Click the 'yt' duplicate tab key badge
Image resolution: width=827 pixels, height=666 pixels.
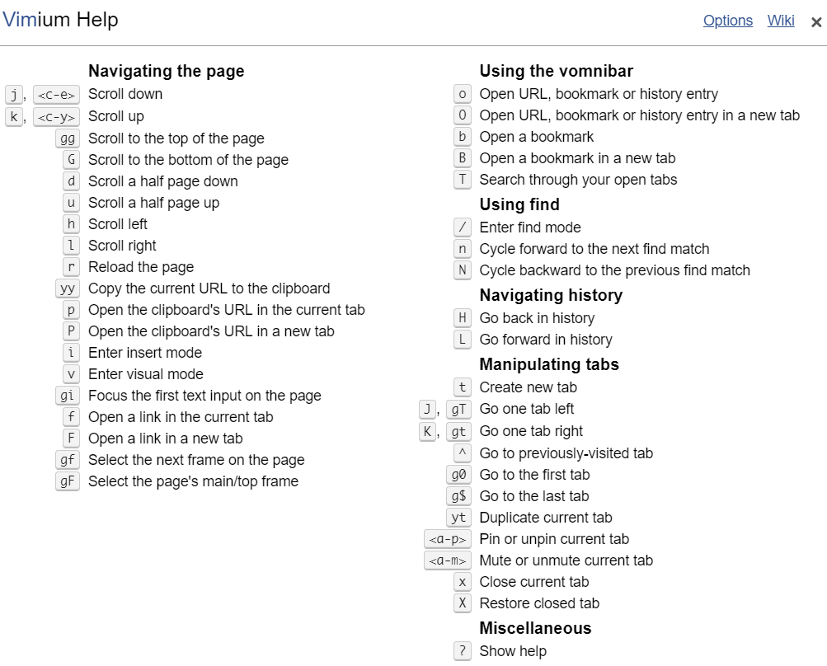click(458, 518)
